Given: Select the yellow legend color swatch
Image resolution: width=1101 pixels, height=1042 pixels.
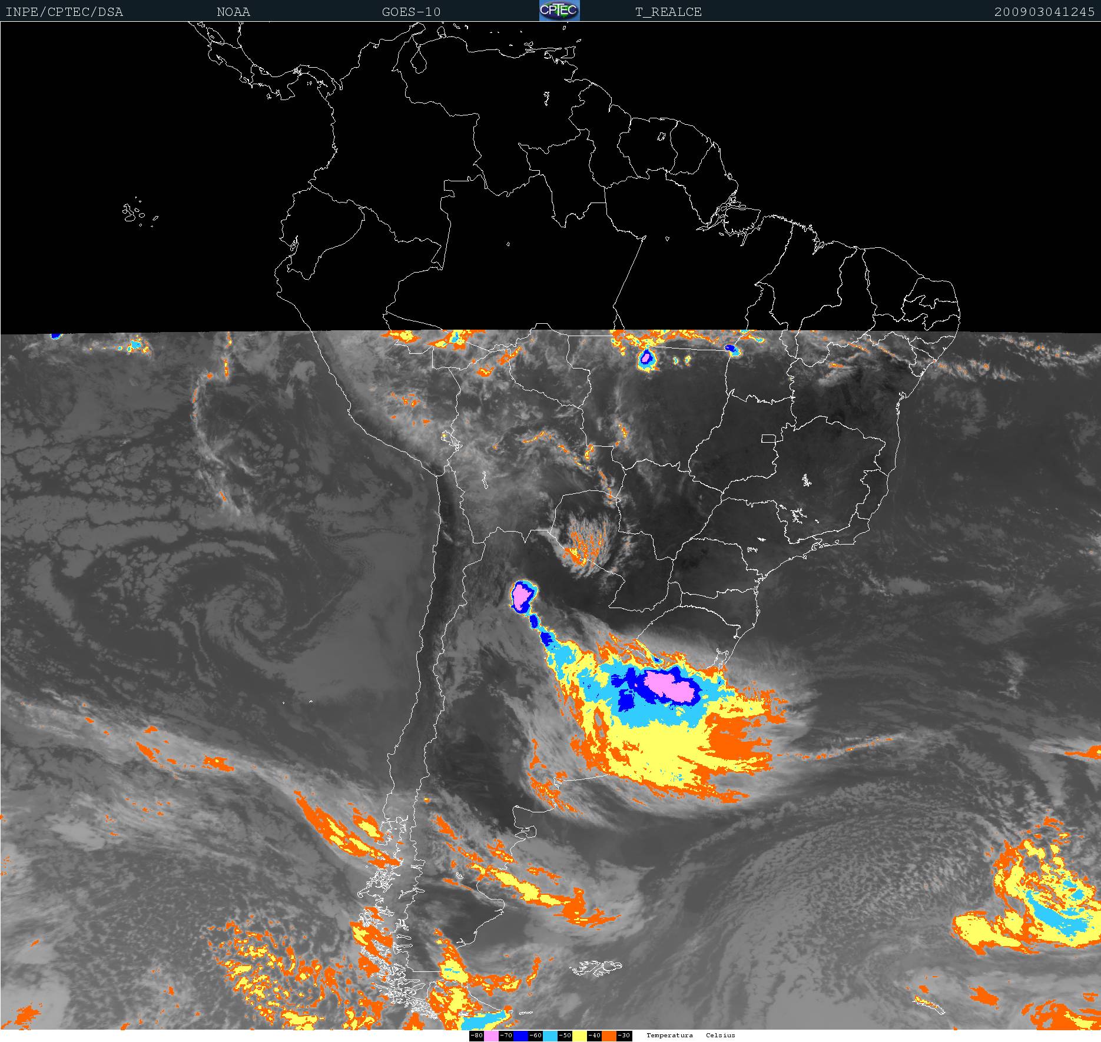Looking at the screenshot, I should [x=579, y=1036].
